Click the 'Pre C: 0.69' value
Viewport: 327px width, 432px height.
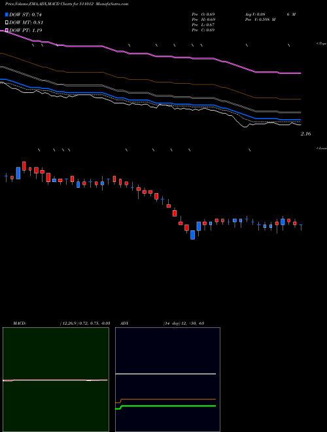pos(203,30)
